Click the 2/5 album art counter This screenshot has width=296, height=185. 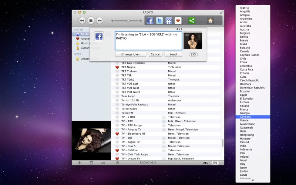click(x=193, y=54)
